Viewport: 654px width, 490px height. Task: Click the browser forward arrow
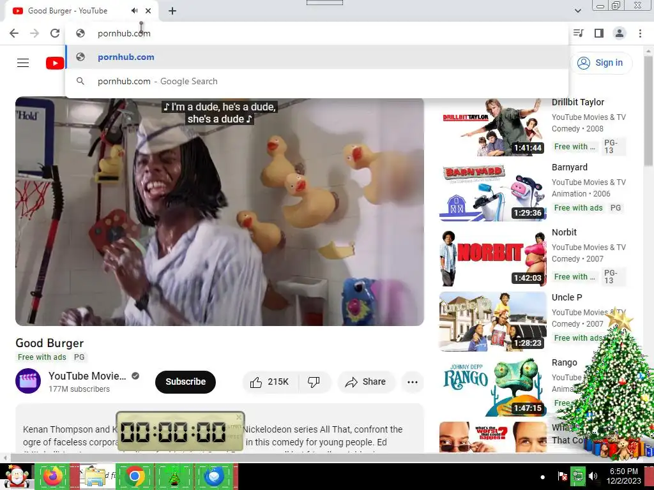click(34, 33)
